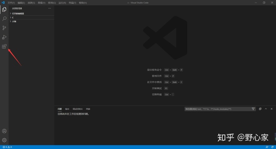Click the no-problems-detected message text
The image size is (276, 149).
pos(73,114)
